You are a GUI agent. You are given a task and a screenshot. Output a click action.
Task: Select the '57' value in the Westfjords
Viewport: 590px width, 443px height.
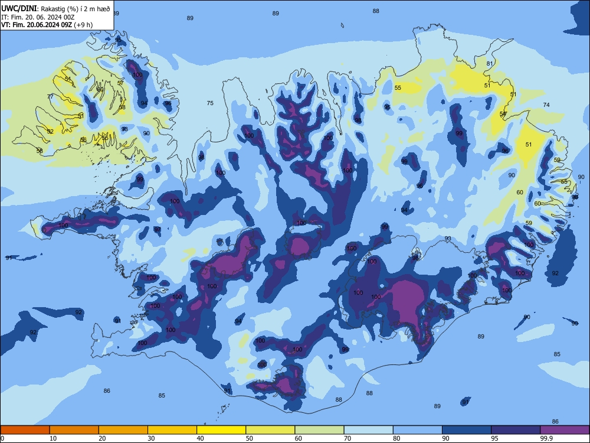point(120,83)
